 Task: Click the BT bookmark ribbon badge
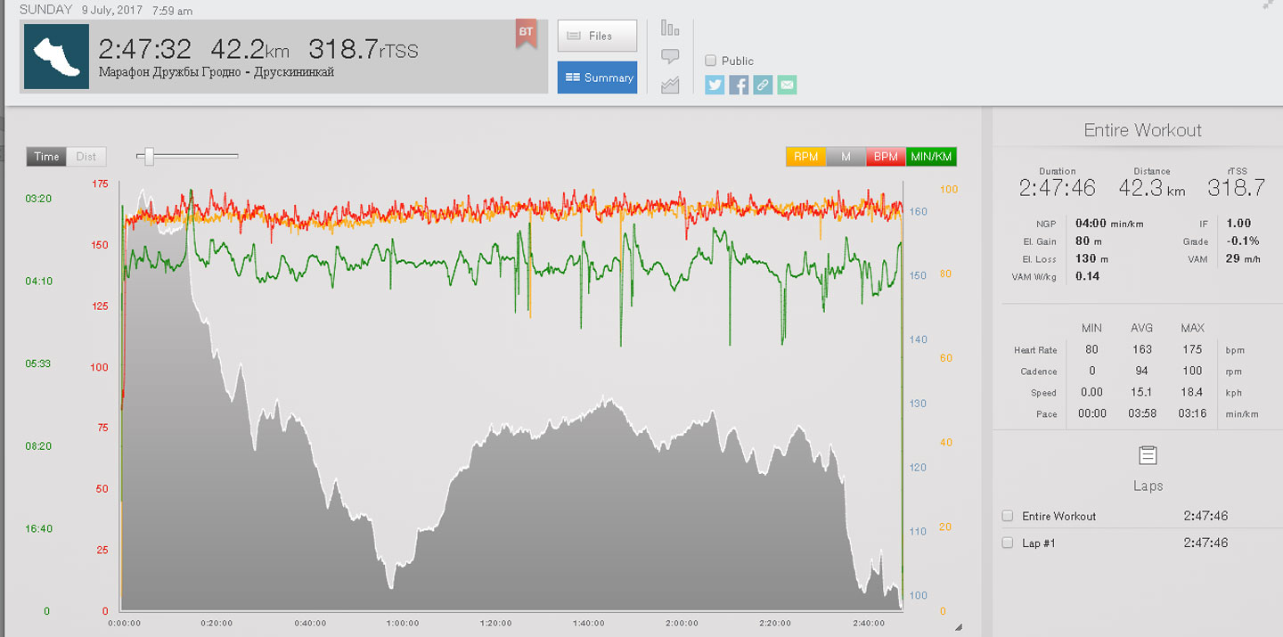click(x=526, y=34)
